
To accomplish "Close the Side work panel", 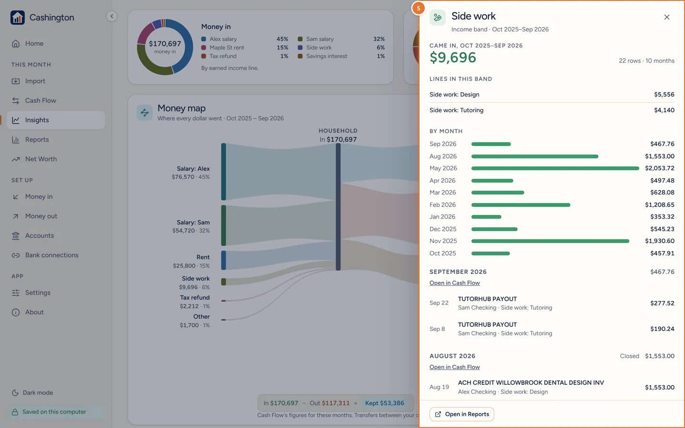I will coord(667,17).
